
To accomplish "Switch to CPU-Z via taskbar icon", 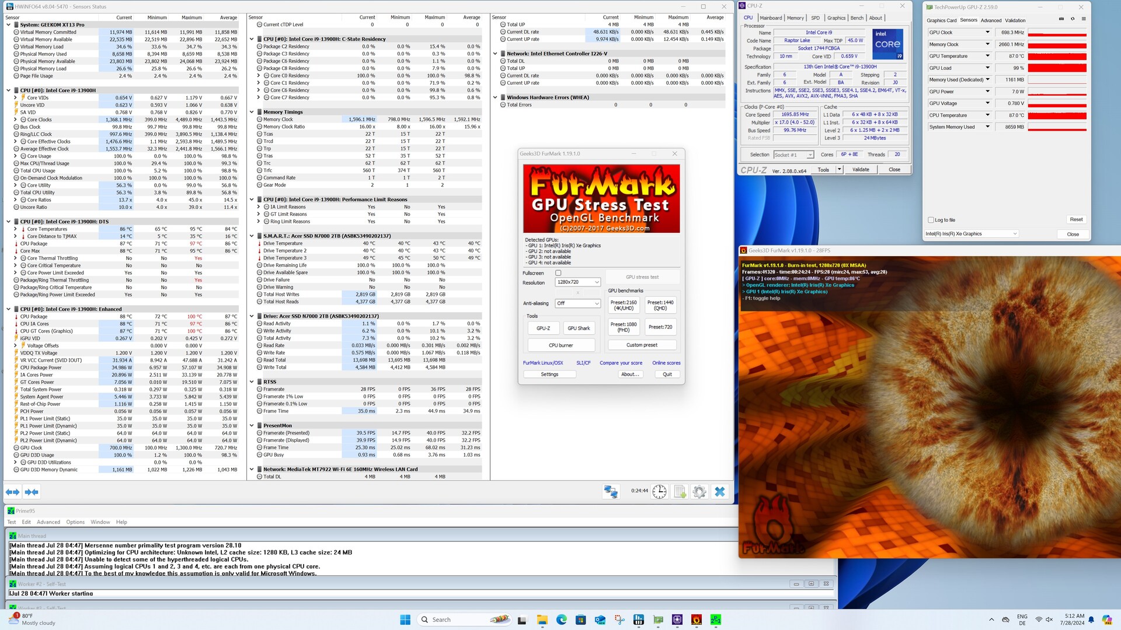I will click(x=677, y=619).
